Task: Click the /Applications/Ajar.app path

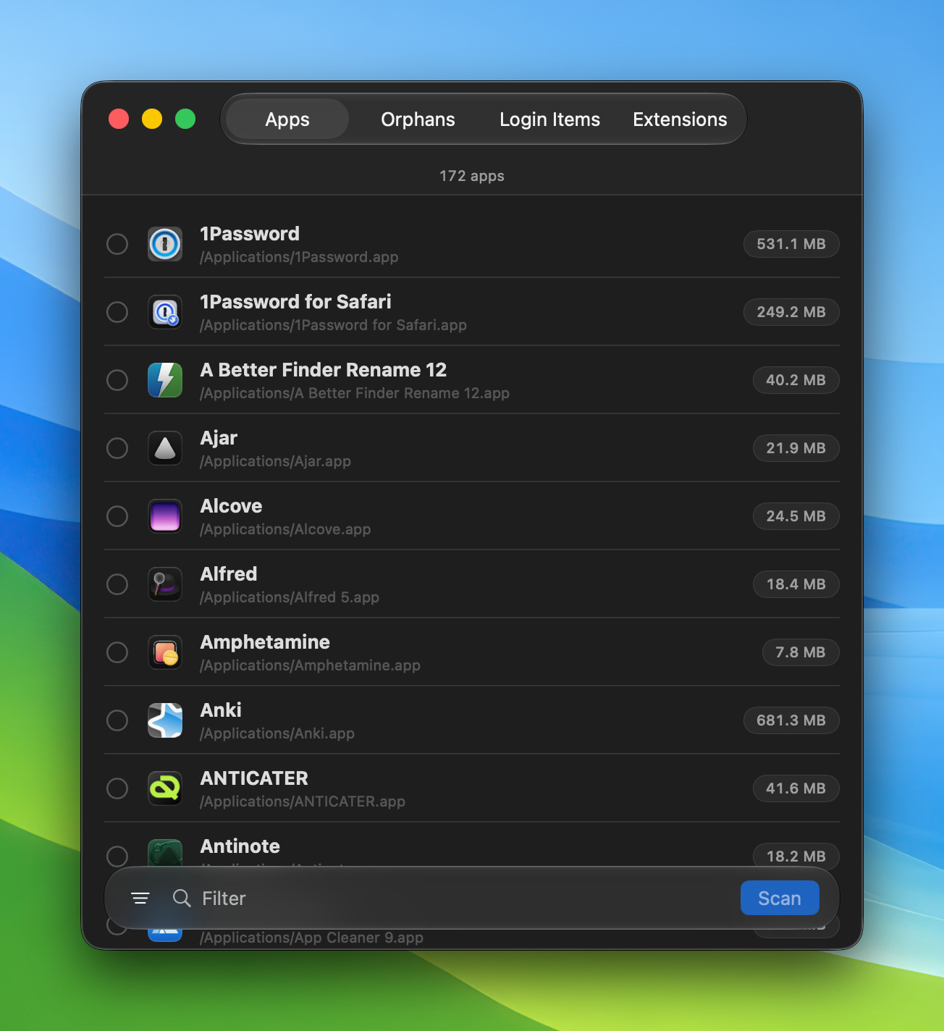Action: tap(275, 461)
